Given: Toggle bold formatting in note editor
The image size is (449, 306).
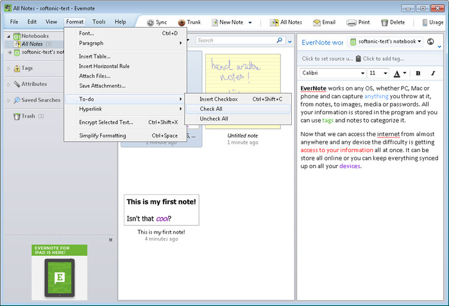Looking at the screenshot, I should [418, 73].
